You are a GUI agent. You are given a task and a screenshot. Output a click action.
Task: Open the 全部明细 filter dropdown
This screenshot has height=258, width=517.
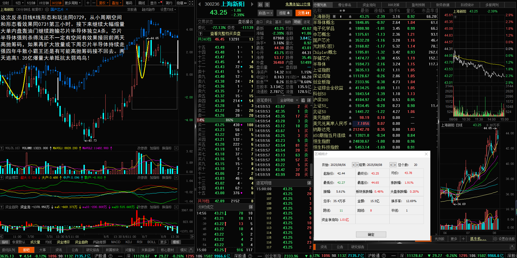(x=288, y=100)
